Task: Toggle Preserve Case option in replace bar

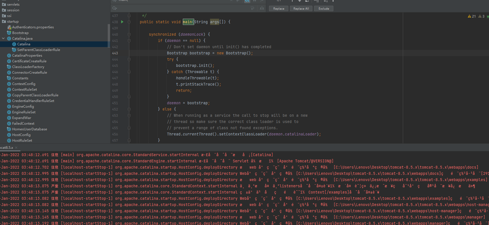Action: (x=262, y=9)
